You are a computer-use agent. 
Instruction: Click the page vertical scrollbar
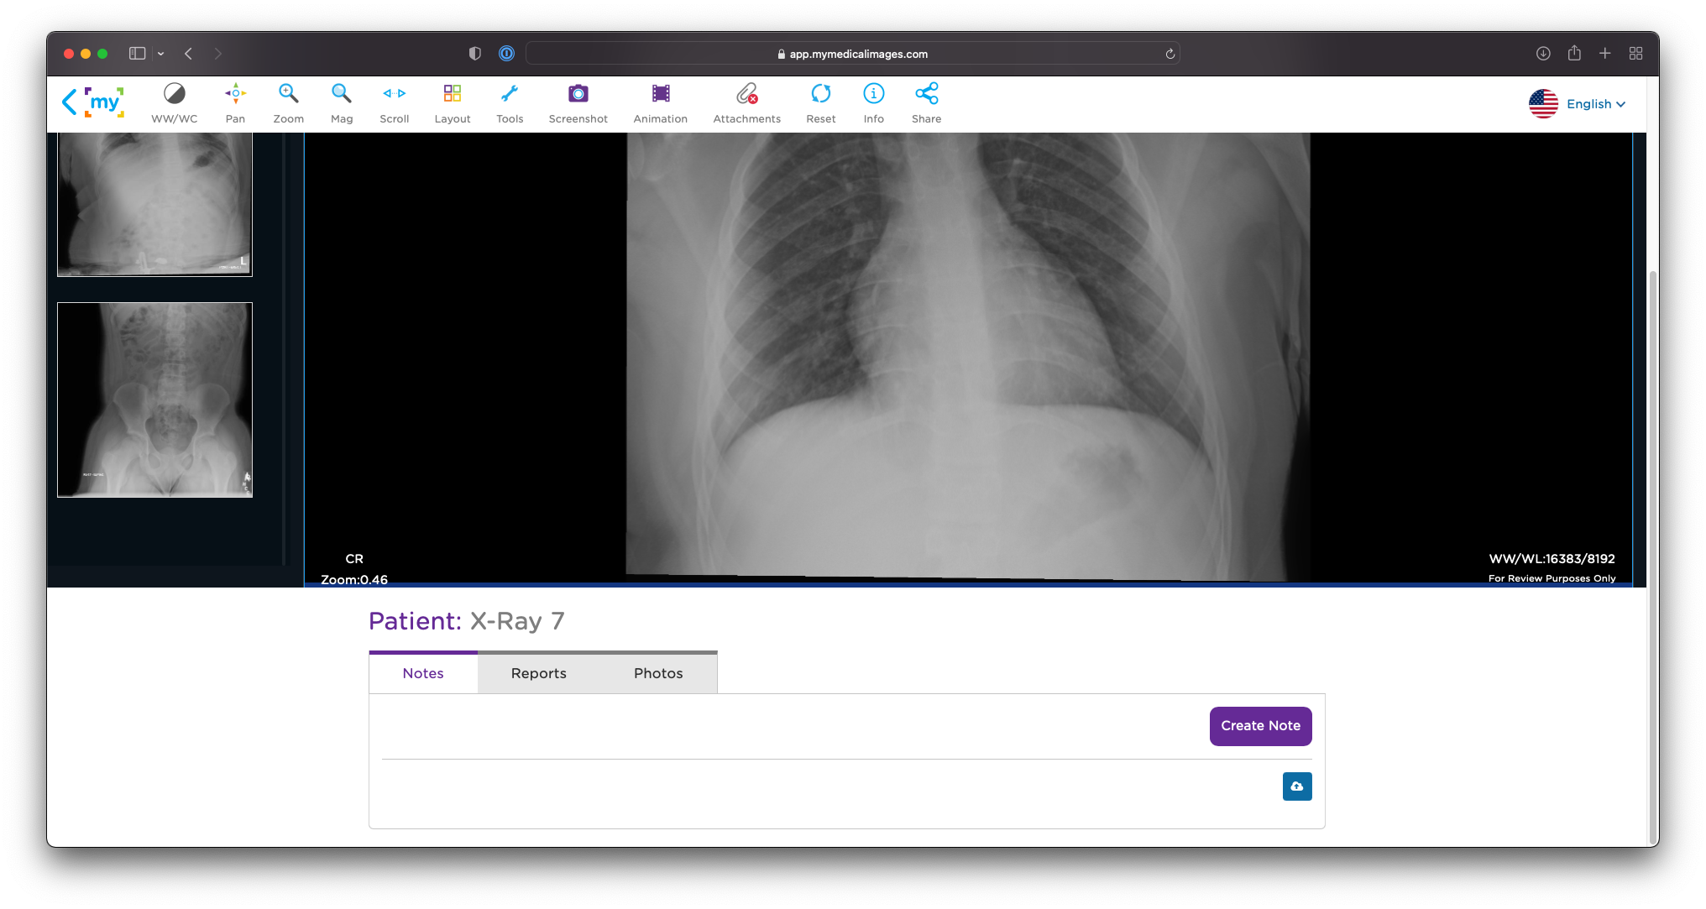(1652, 554)
